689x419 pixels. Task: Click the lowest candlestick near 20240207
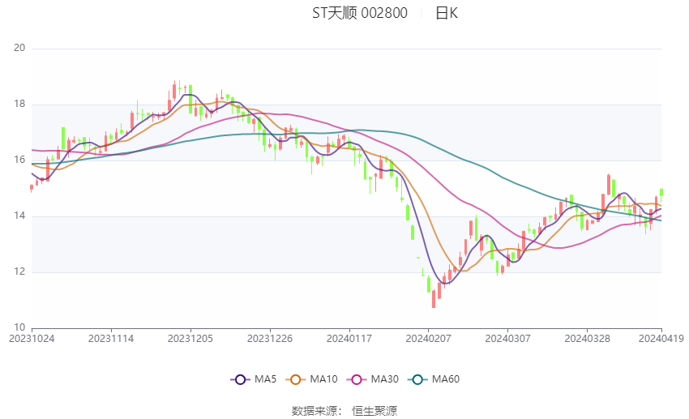pyautogui.click(x=434, y=301)
